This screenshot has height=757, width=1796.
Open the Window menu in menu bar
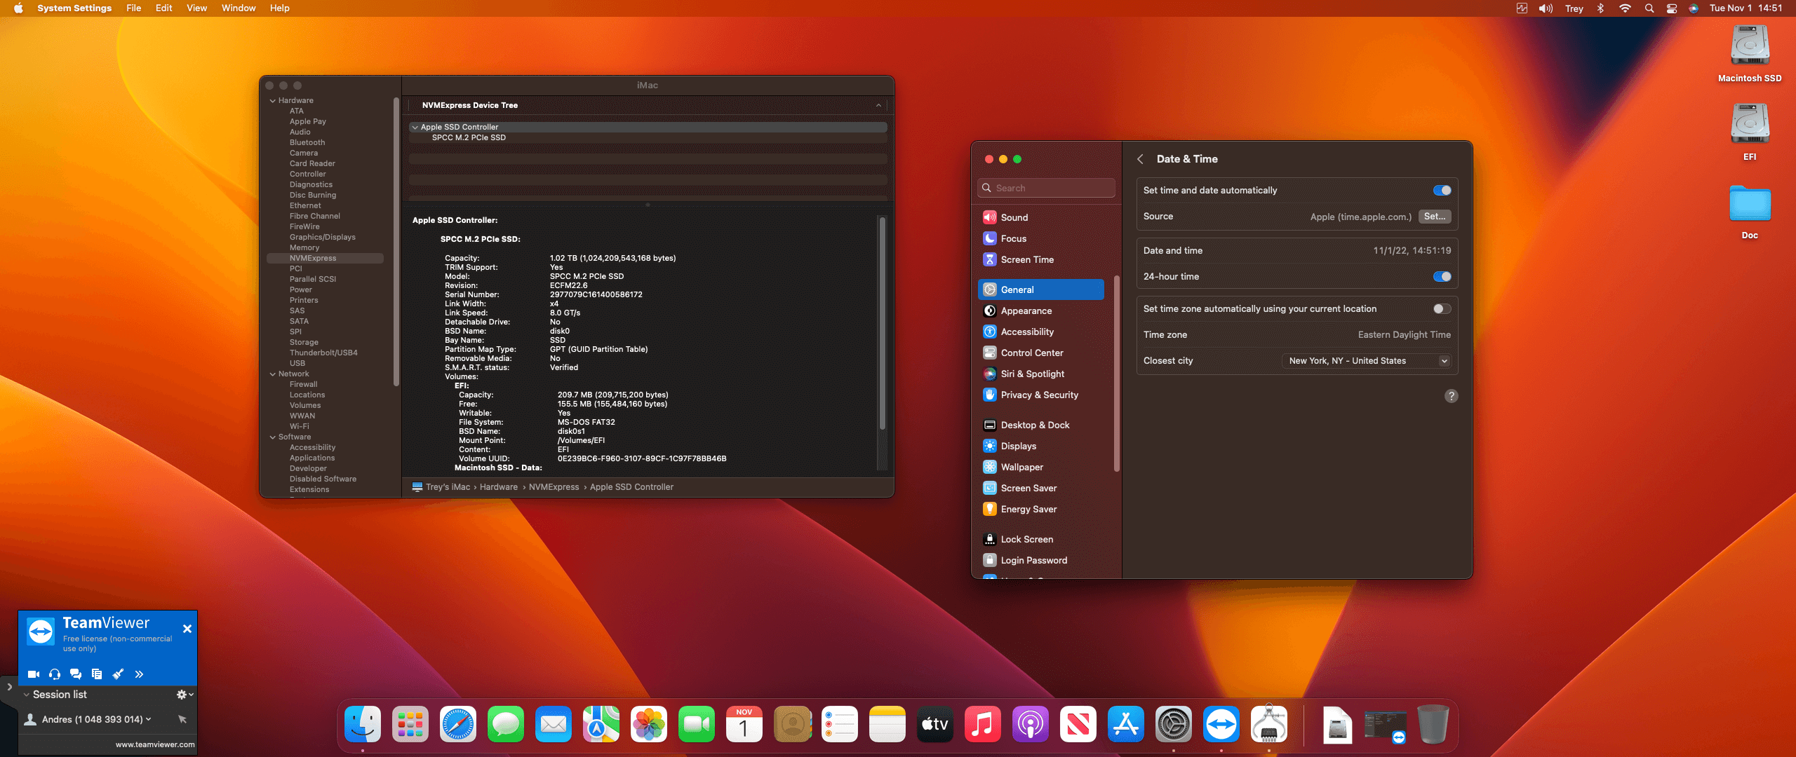point(238,8)
